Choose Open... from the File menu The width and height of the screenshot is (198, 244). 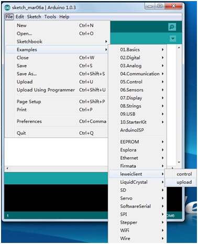pyautogui.click(x=57, y=33)
